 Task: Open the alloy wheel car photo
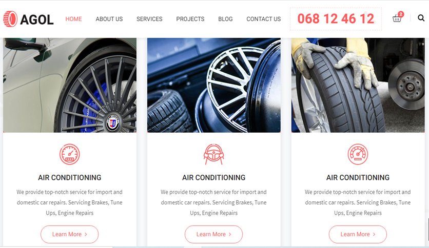pos(70,85)
